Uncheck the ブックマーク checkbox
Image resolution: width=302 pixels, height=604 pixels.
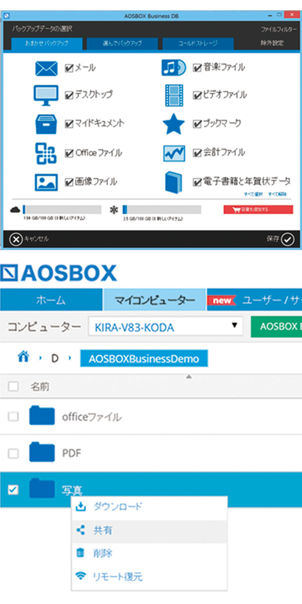197,124
